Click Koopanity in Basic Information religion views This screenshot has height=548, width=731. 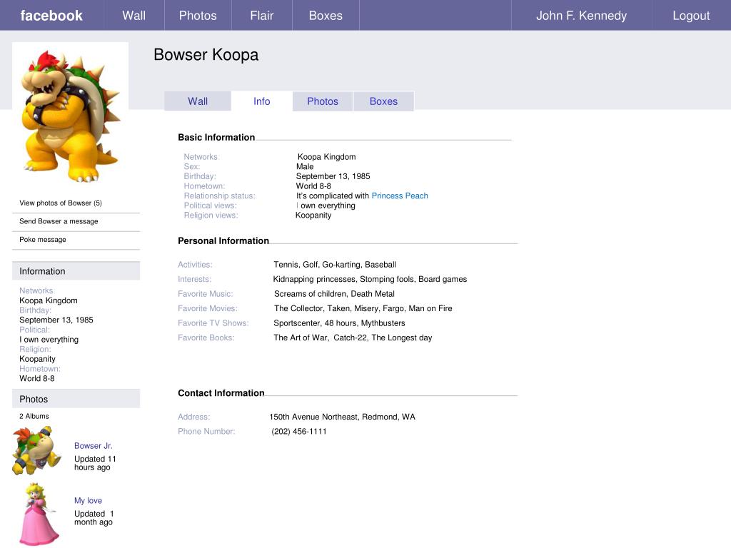coord(313,215)
